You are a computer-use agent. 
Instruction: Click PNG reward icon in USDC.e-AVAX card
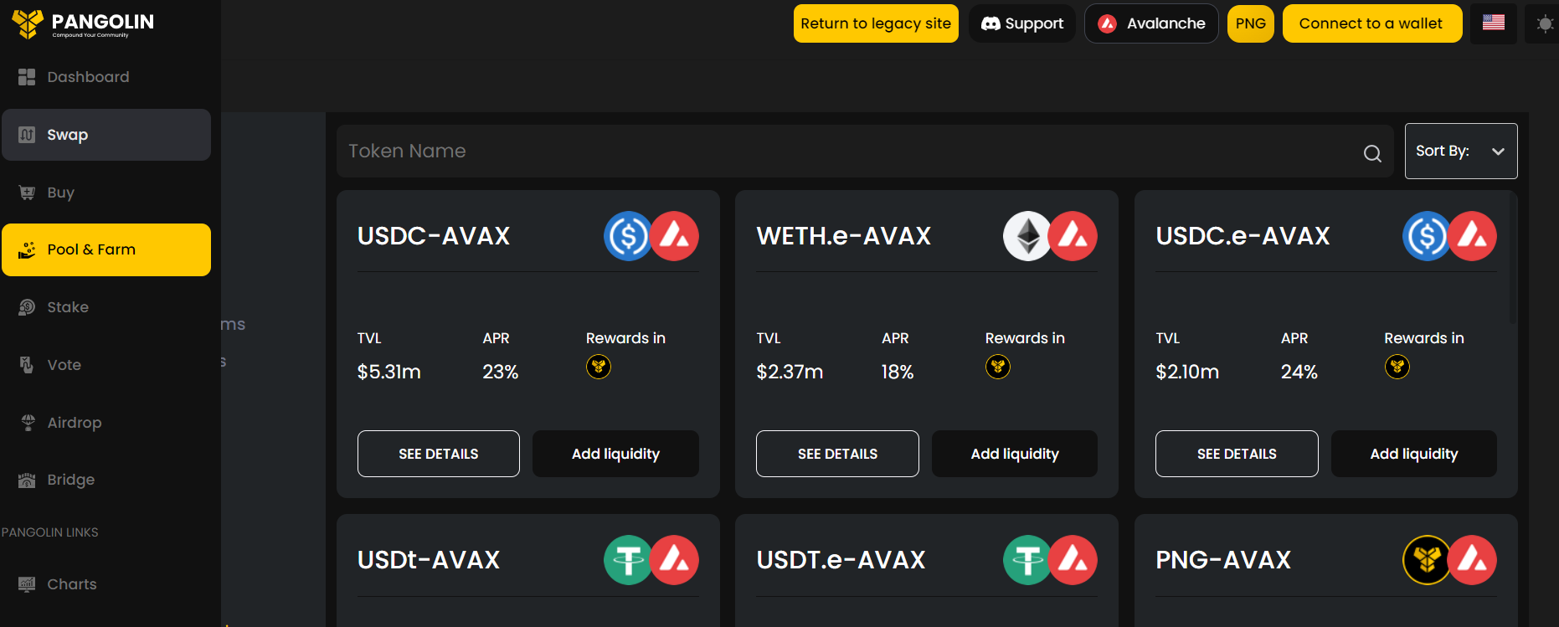1397,367
